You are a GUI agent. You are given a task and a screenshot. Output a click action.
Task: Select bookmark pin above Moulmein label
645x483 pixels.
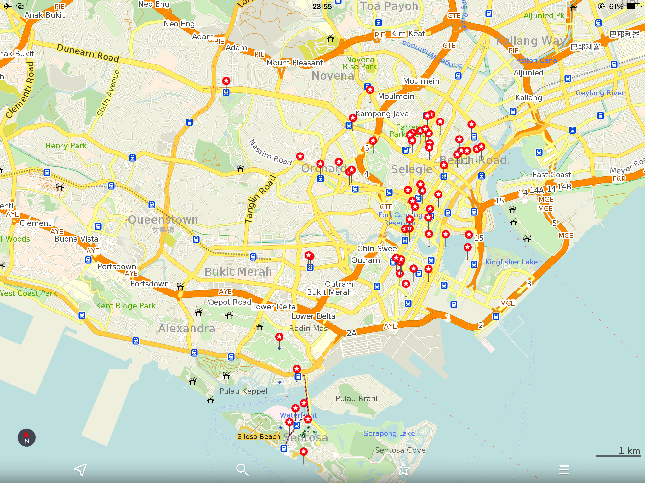pos(370,90)
